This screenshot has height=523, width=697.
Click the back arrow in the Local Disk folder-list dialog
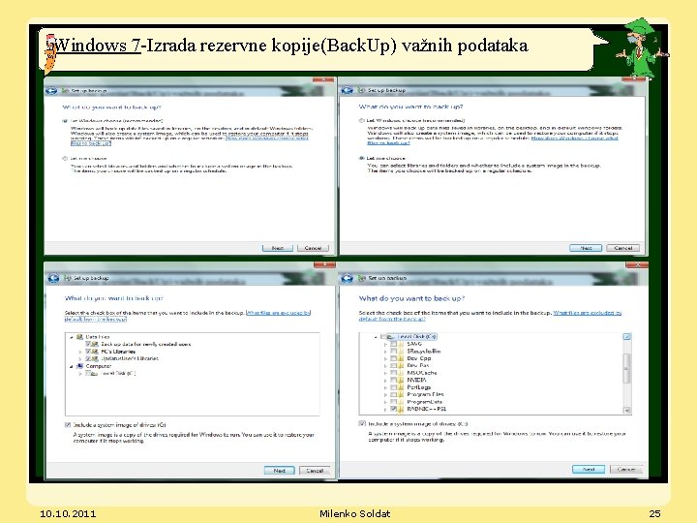[348, 278]
